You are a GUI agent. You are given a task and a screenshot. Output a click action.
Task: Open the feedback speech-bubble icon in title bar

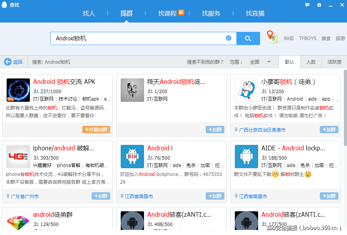click(307, 4)
